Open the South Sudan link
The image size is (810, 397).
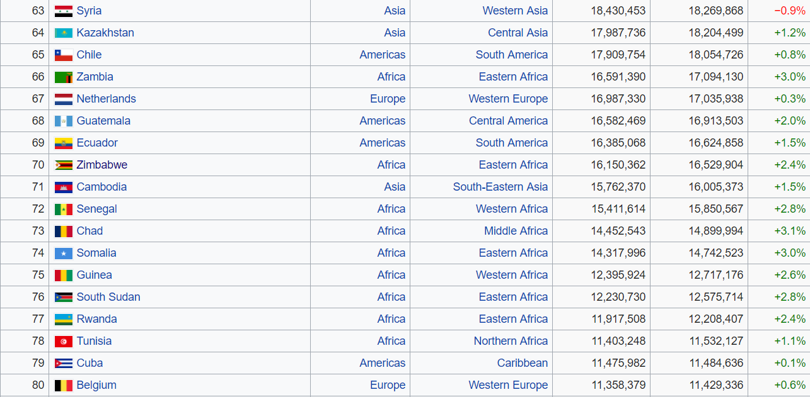(x=108, y=297)
